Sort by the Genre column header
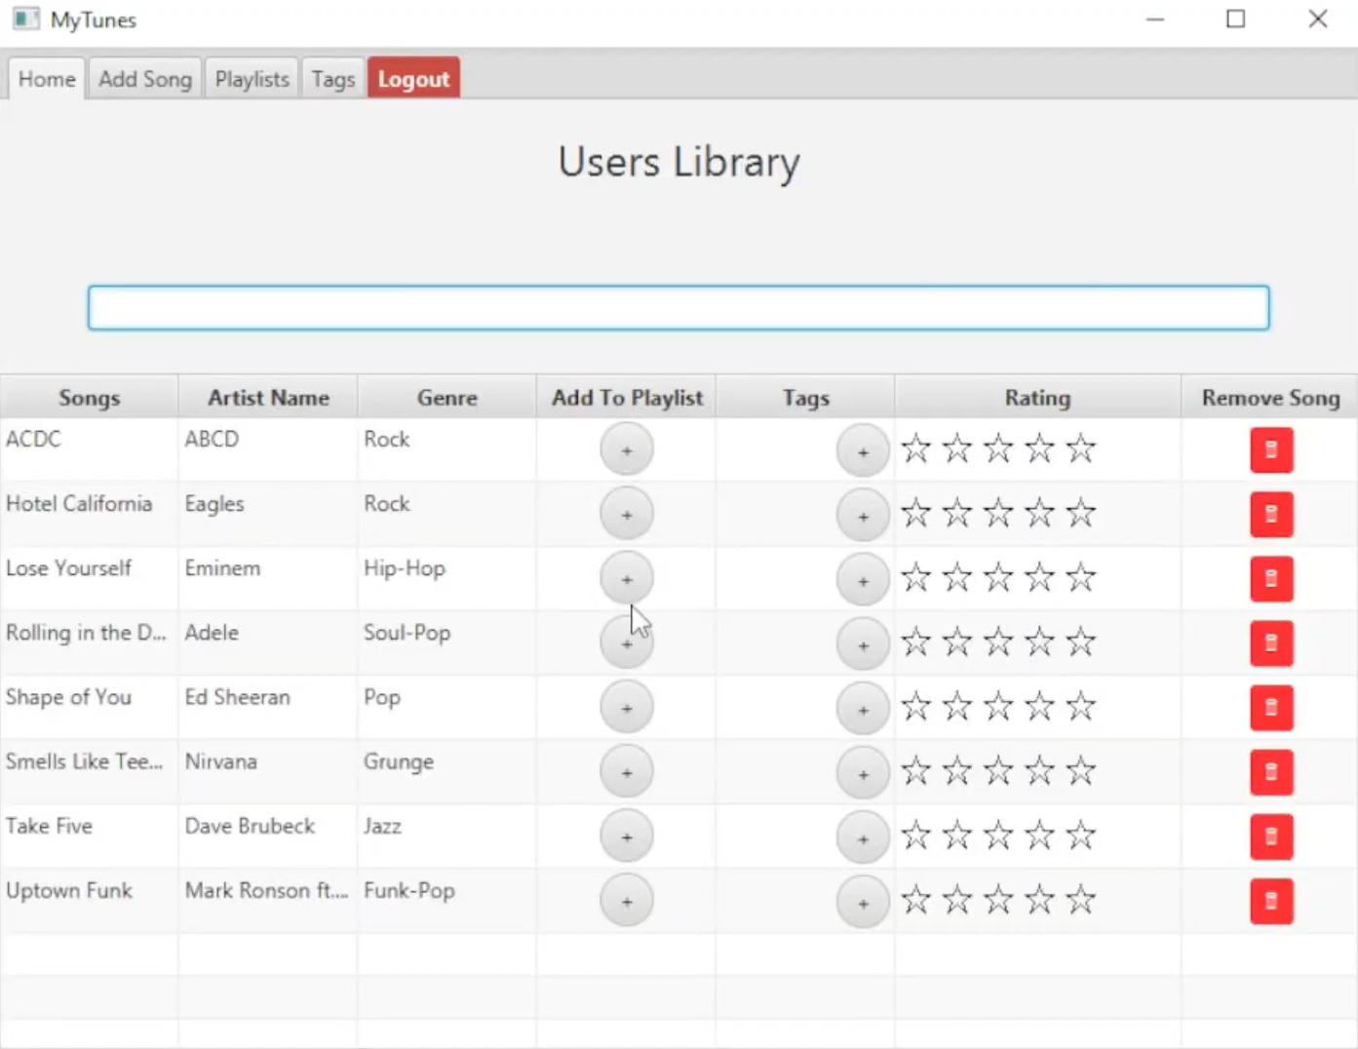 coord(446,398)
